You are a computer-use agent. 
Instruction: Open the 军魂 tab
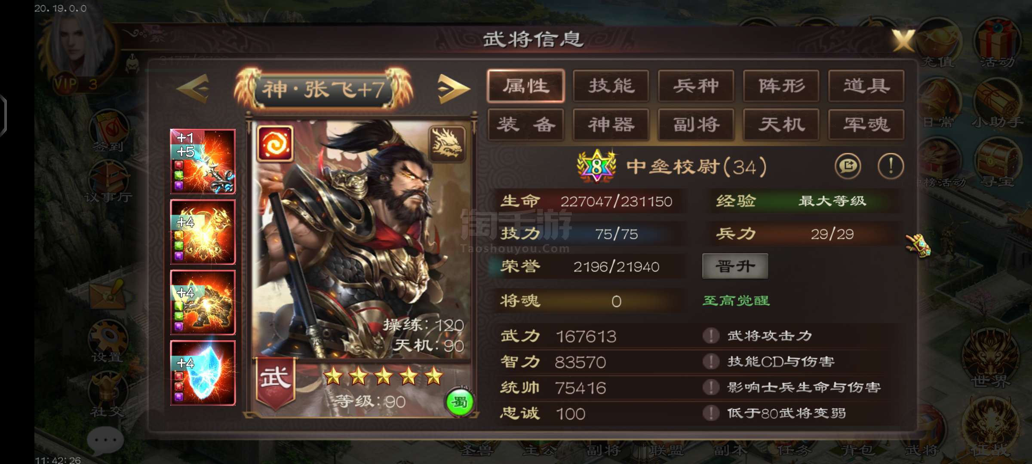click(x=866, y=125)
